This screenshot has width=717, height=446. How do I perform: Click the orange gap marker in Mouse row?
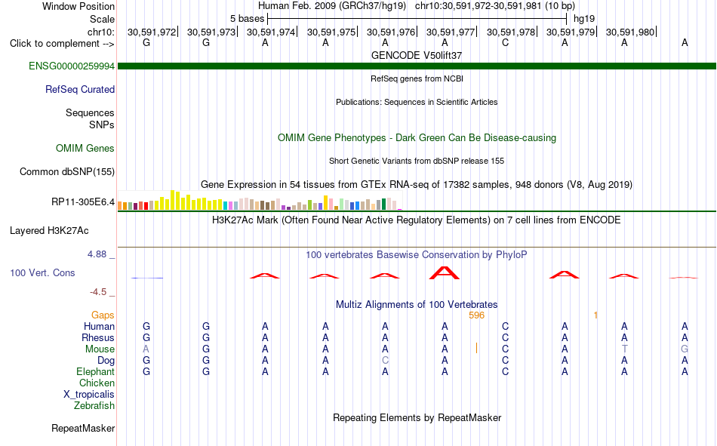(476, 348)
